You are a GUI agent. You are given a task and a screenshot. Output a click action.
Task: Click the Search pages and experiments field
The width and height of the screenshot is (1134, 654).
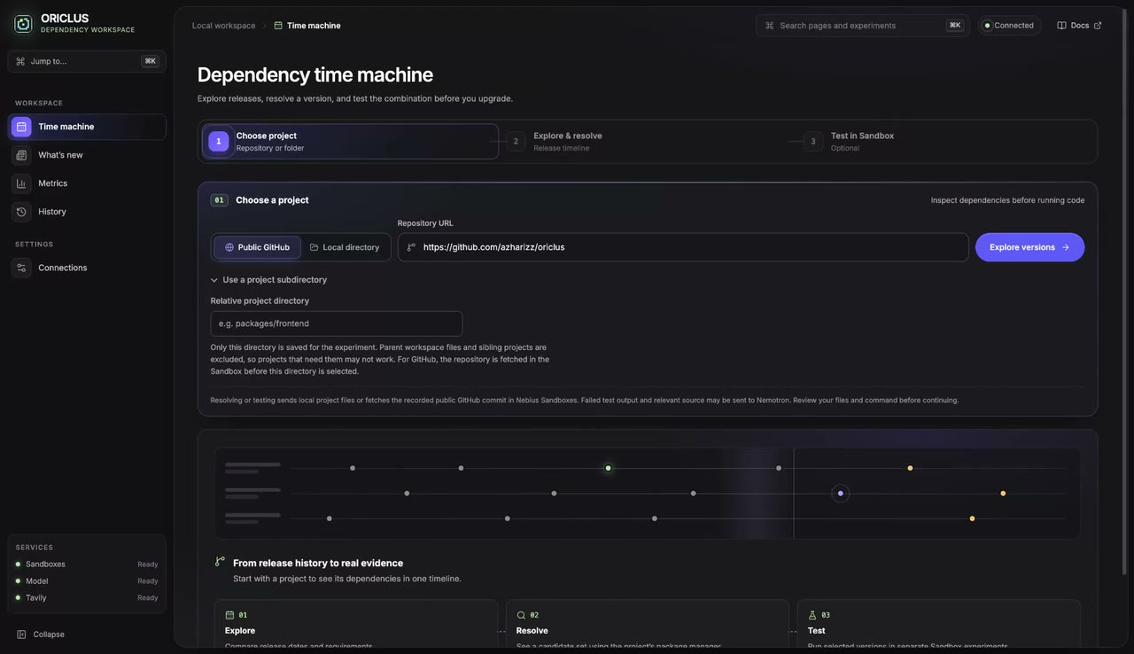[x=862, y=26]
